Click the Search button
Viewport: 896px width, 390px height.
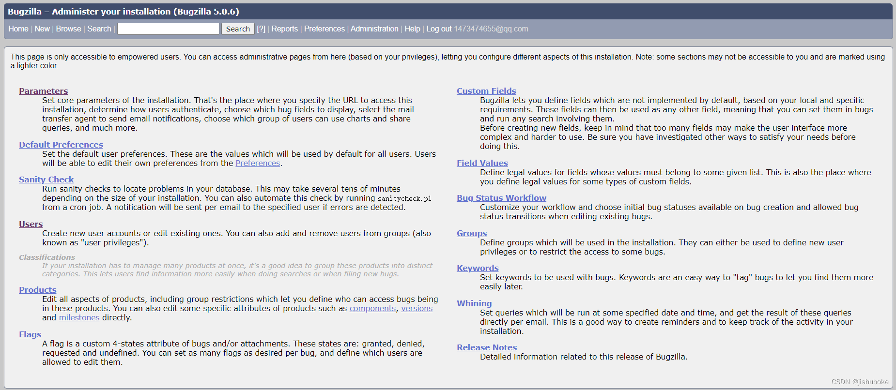click(x=238, y=29)
